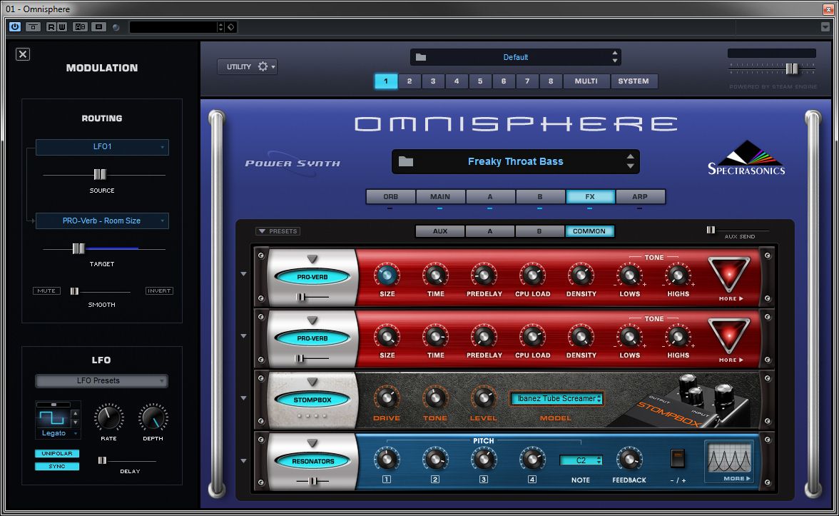Toggle the Unipolar LFO button
The height and width of the screenshot is (516, 839).
(x=57, y=453)
